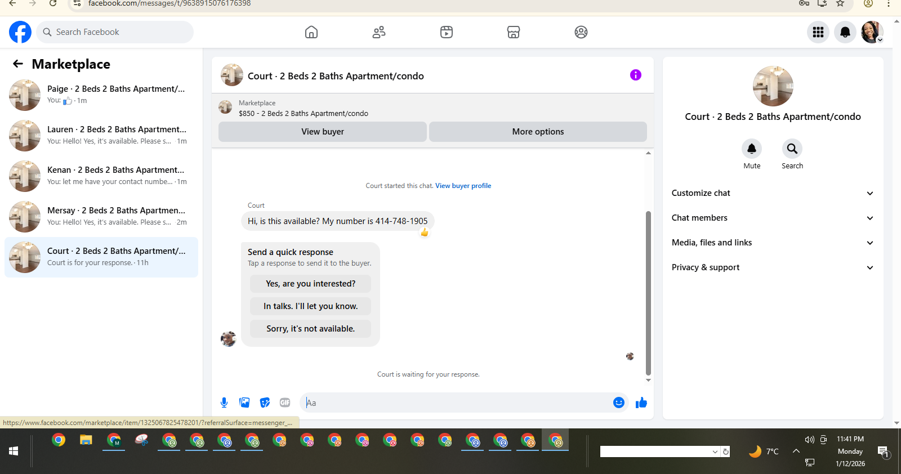
Task: Send quick response 'Sorry, it's not available.'
Action: tap(311, 329)
